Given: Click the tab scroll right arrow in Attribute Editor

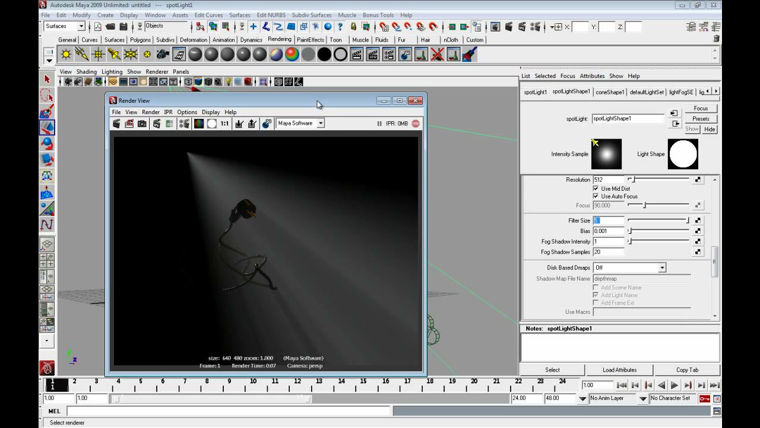Looking at the screenshot, I should 716,92.
